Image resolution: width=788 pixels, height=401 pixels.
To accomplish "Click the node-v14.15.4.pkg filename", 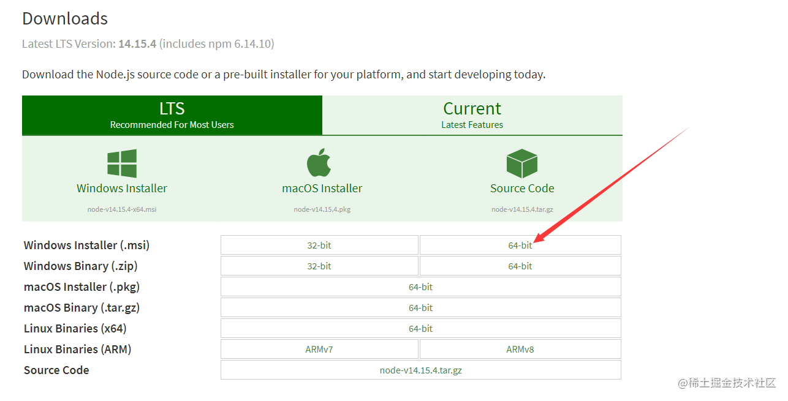I will tap(322, 209).
